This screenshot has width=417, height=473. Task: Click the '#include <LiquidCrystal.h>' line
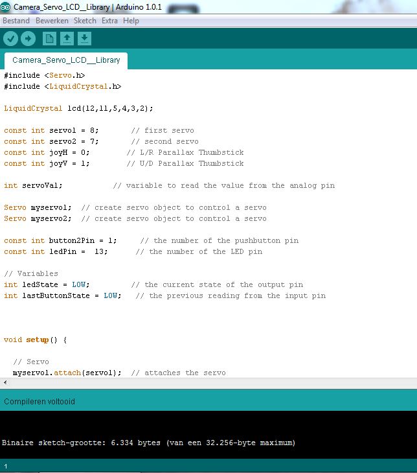62,87
